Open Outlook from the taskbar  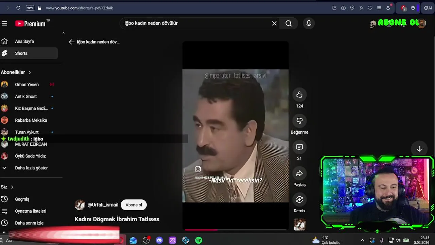[x=133, y=241]
